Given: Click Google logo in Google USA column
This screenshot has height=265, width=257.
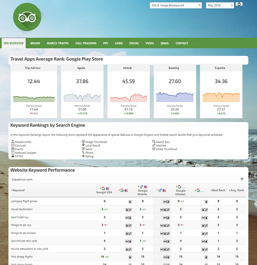Looking at the screenshot, I should point(104,189).
